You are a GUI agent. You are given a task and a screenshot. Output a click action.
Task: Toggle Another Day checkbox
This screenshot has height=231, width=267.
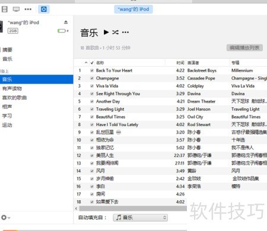(92, 101)
